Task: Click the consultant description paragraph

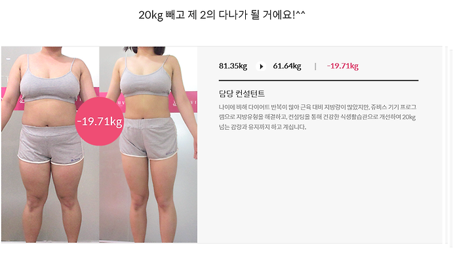Action: point(317,117)
